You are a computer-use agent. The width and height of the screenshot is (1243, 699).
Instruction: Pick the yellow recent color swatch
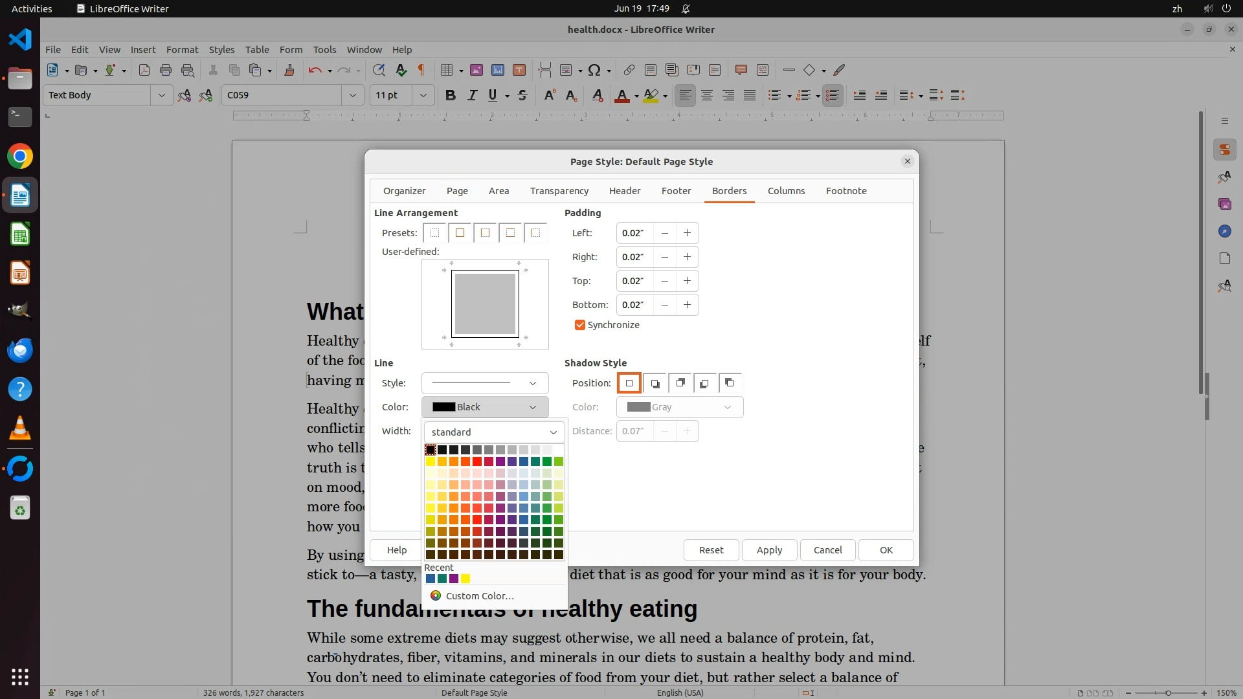[465, 579]
